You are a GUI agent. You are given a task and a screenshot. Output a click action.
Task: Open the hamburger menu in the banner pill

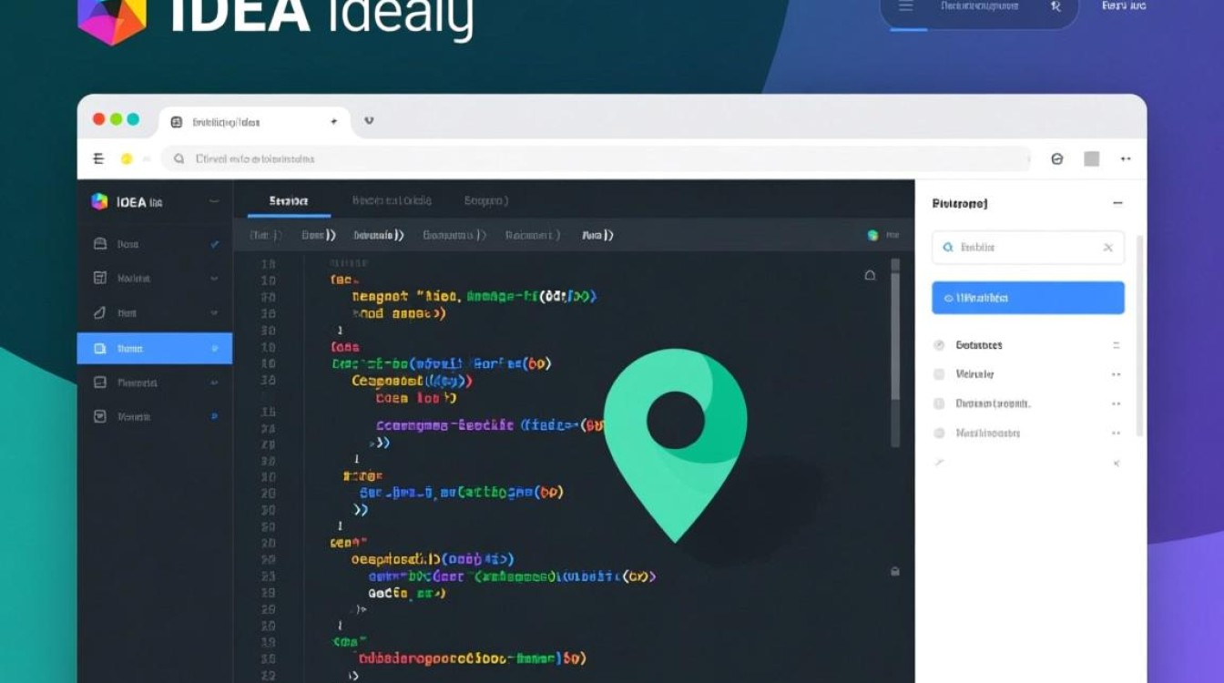905,6
